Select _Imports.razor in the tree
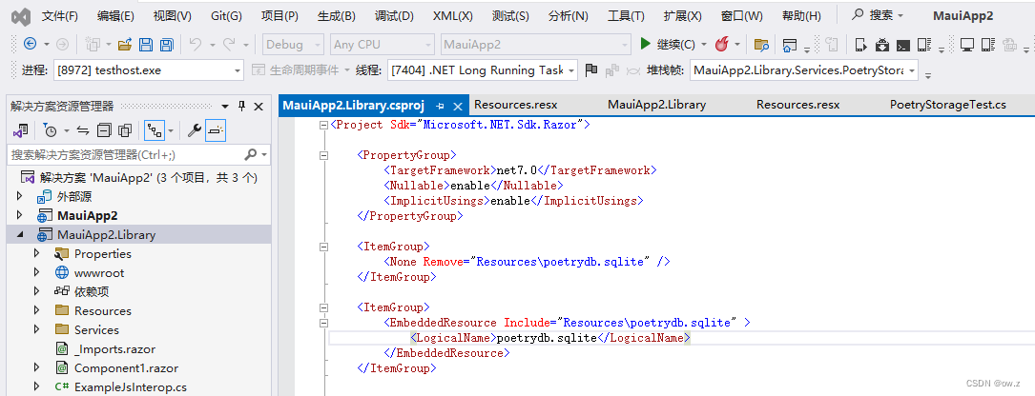 (114, 349)
